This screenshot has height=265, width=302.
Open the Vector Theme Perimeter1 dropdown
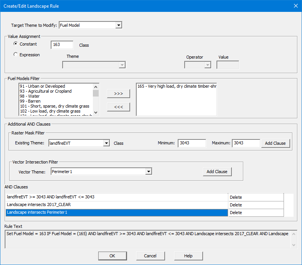(x=149, y=172)
